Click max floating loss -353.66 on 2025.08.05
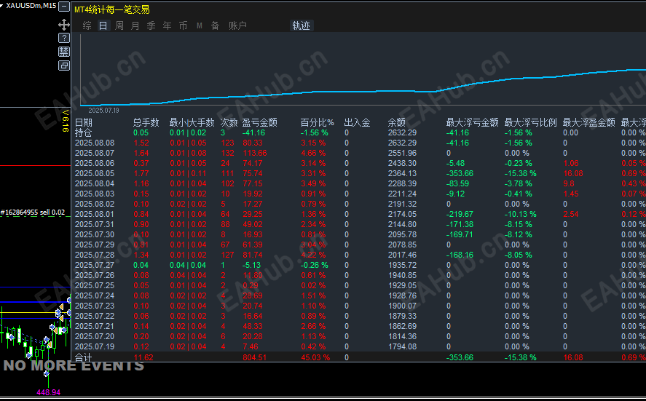 [x=460, y=173]
